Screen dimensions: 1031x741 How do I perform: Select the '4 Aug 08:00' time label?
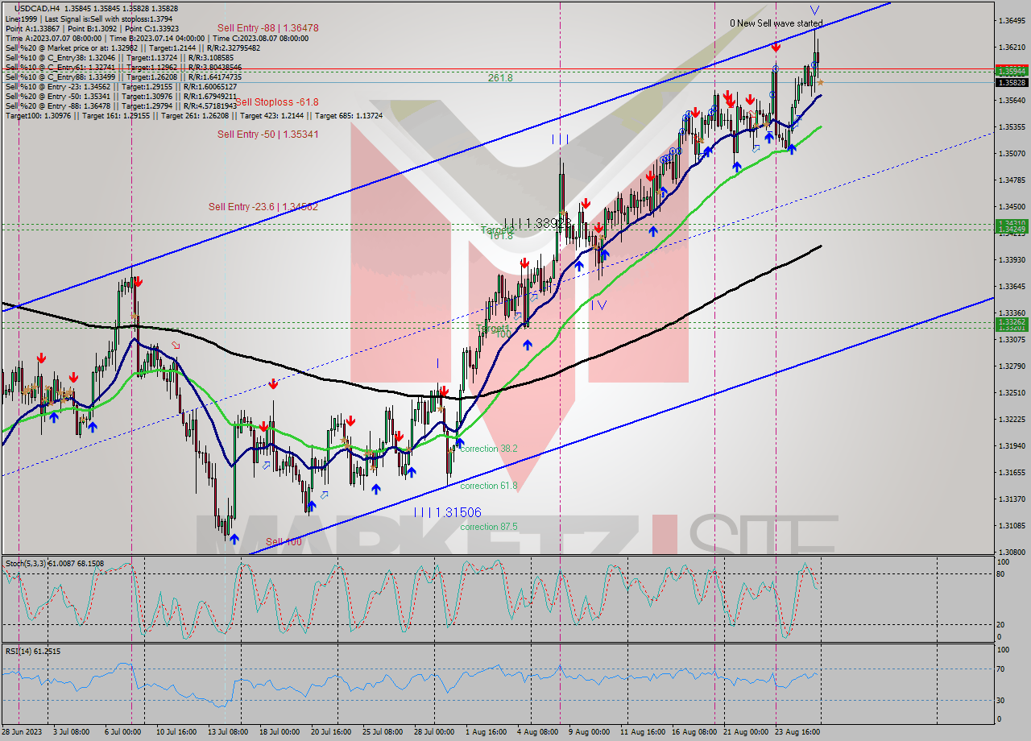click(538, 732)
